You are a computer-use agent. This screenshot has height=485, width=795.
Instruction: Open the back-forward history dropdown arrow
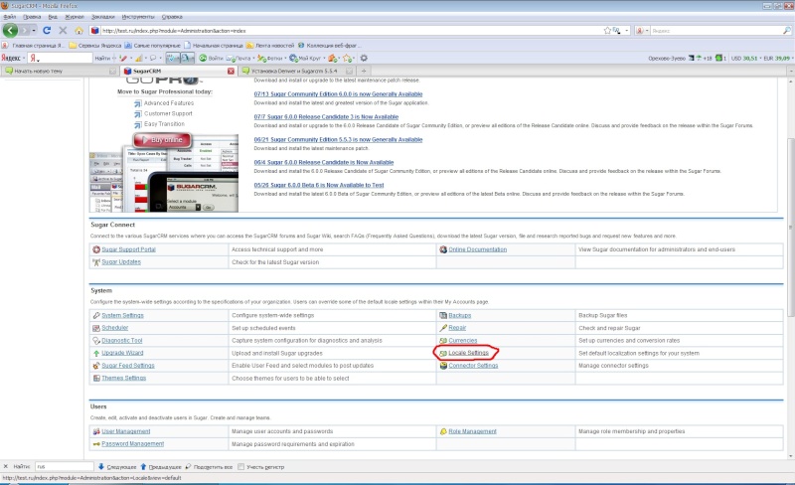(34, 31)
